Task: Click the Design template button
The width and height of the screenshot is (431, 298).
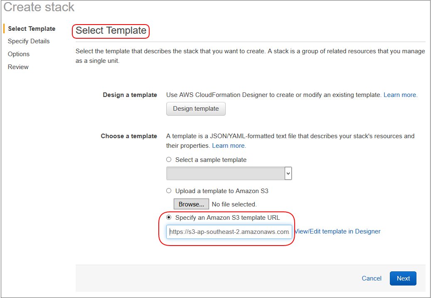Action: click(196, 109)
